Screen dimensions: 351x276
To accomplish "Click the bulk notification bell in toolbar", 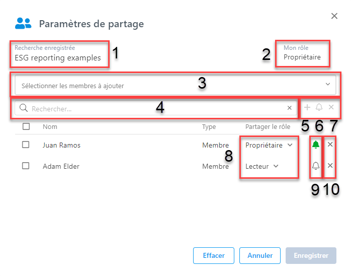I will 319,107.
